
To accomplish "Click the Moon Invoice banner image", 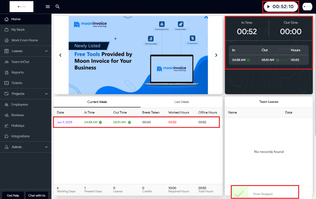I will (x=138, y=55).
